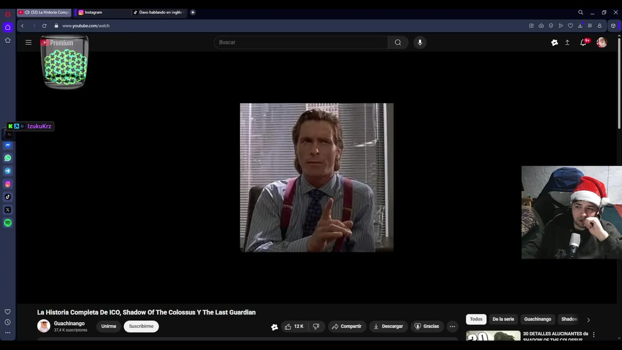The width and height of the screenshot is (622, 350).
Task: Open options for 30 DETALLES ALUCINANTES video
Action: tap(593, 334)
